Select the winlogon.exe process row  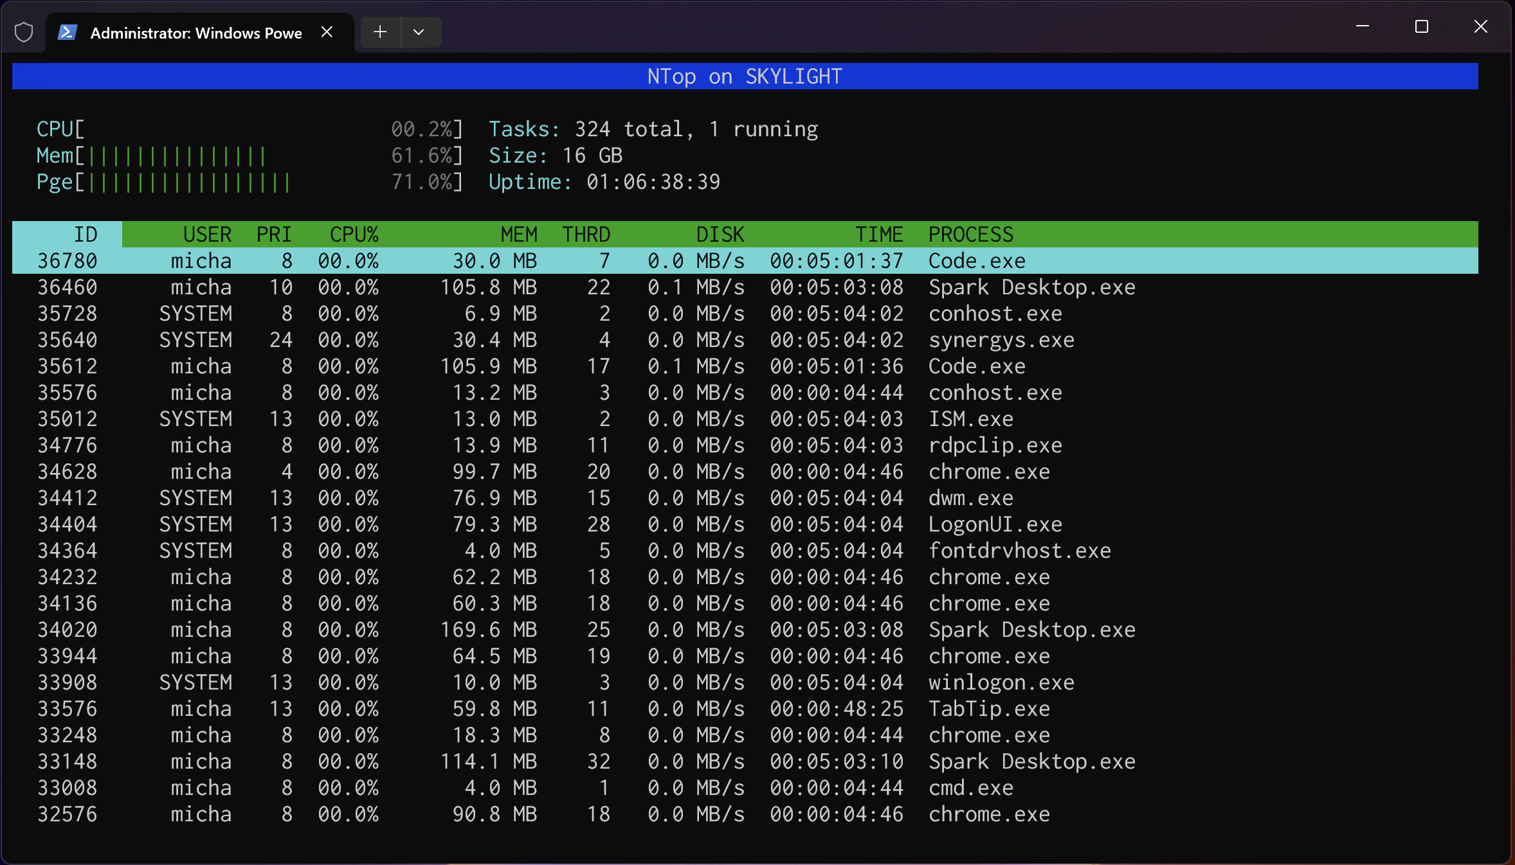tap(745, 682)
